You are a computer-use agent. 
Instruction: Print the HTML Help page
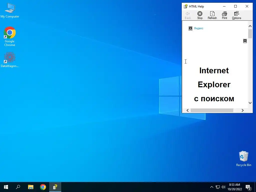click(224, 15)
